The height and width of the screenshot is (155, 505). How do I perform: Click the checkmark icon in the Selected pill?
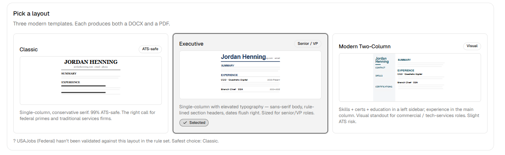click(x=185, y=123)
